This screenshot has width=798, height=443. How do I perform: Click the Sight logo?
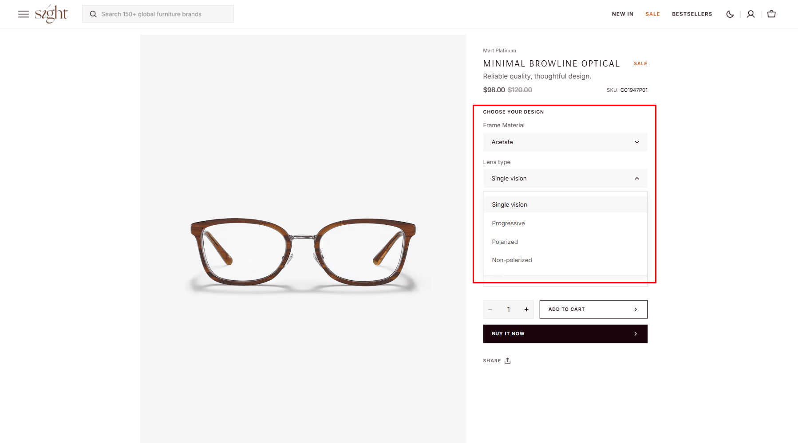(x=51, y=14)
